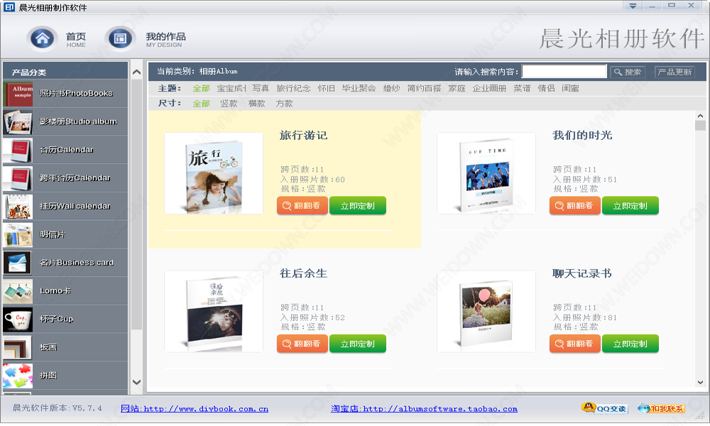Choose the Business card category icon
Image resolution: width=710 pixels, height=426 pixels.
click(x=18, y=263)
